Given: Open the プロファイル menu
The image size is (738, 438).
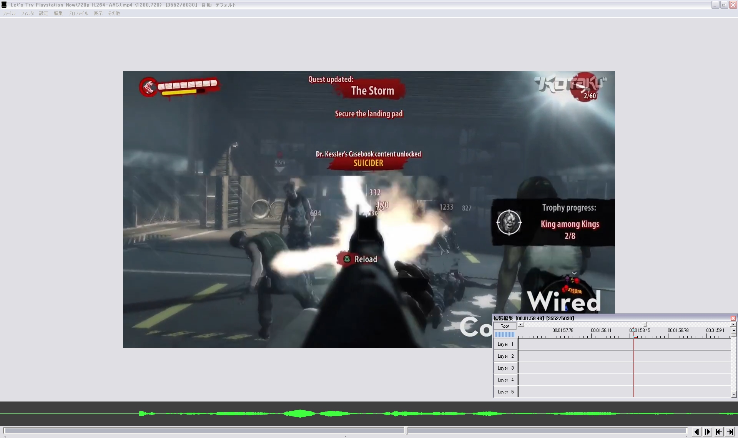Looking at the screenshot, I should (x=78, y=13).
